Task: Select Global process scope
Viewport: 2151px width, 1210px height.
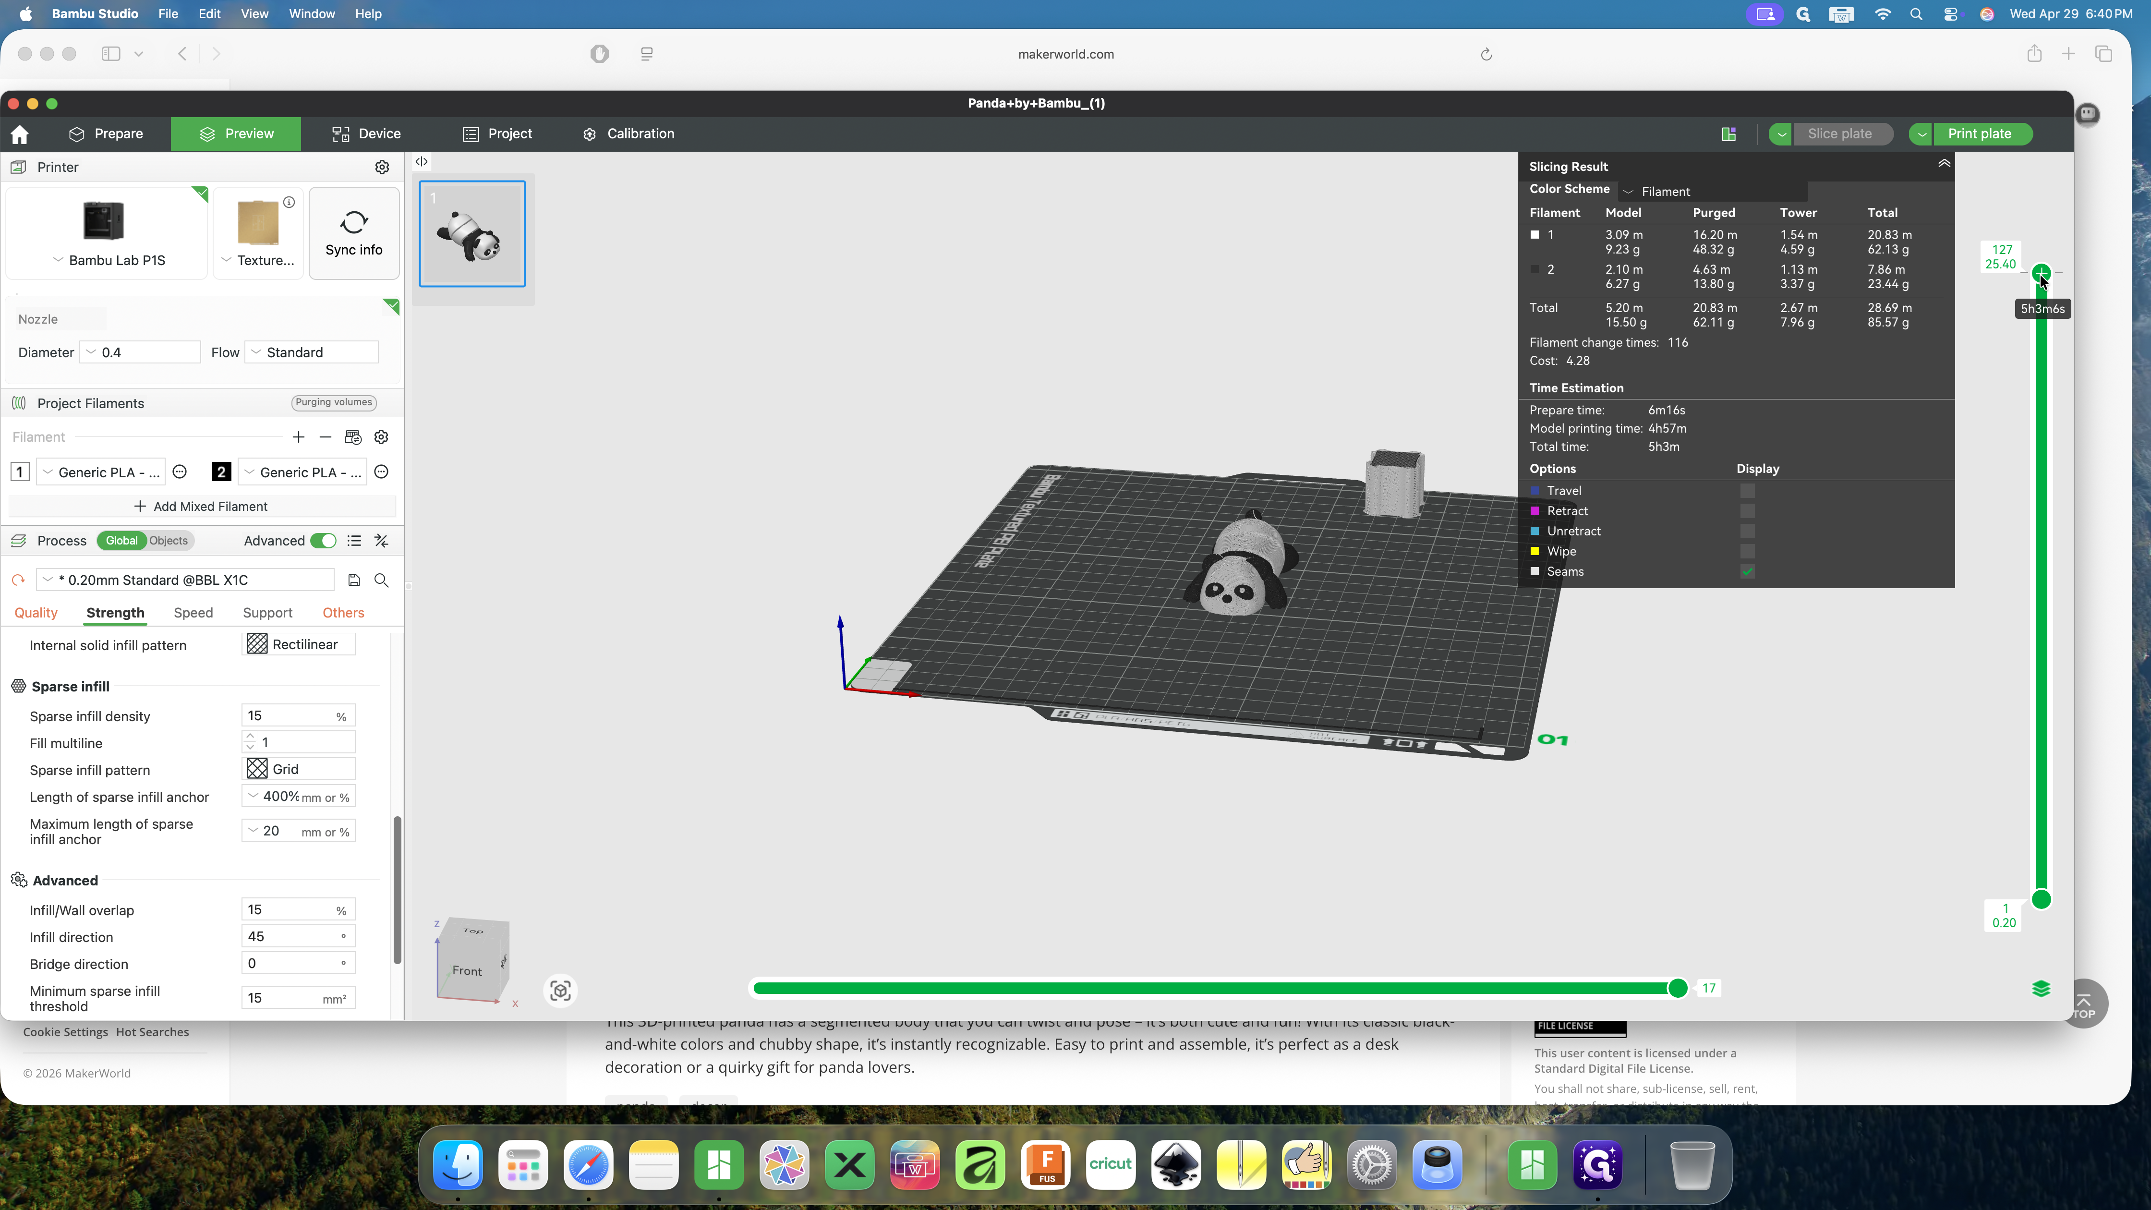Action: [x=121, y=541]
